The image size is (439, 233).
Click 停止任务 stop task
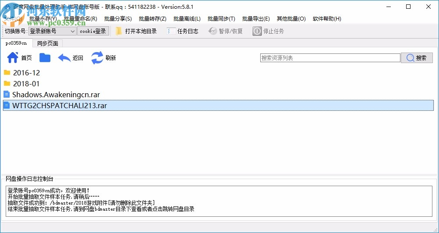[x=269, y=31]
